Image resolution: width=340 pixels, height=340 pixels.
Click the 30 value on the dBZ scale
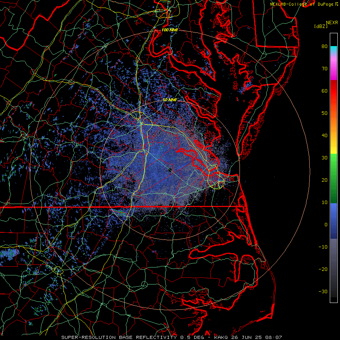click(x=325, y=158)
